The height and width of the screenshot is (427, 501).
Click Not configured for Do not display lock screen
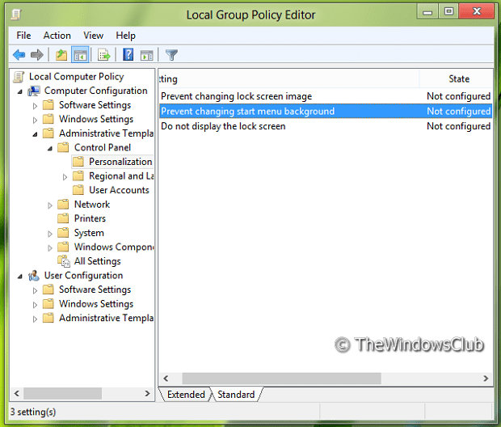click(x=458, y=126)
